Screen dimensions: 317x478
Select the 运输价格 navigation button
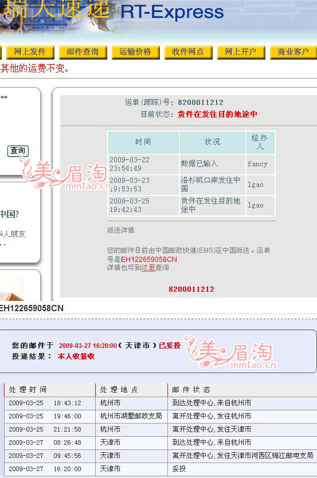[x=135, y=52]
